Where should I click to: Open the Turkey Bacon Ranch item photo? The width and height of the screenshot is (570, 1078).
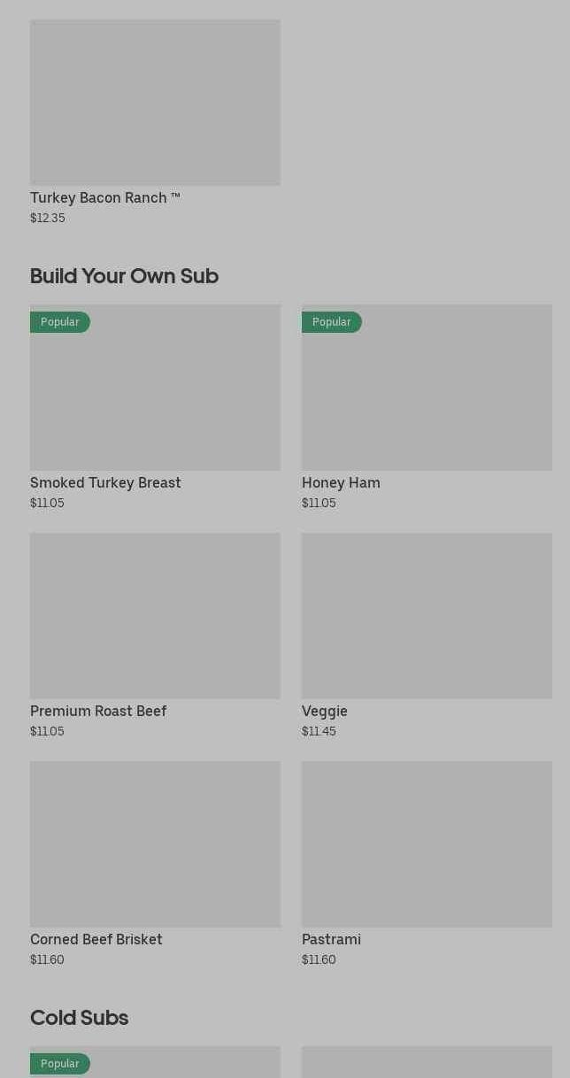[x=155, y=103]
